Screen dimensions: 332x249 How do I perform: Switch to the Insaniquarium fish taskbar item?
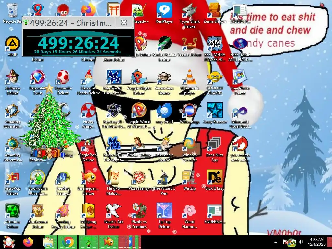pyautogui.click(x=108, y=242)
